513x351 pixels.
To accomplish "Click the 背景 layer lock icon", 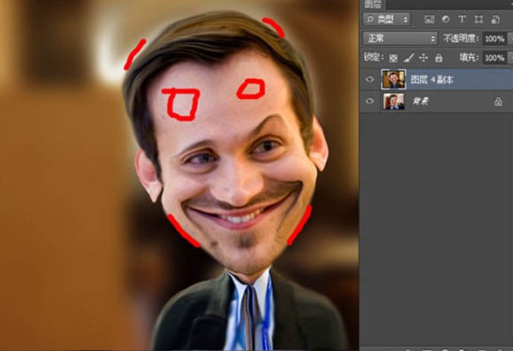I will point(498,101).
